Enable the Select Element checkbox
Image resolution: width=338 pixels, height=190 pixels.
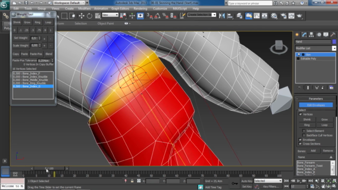[x=304, y=131]
